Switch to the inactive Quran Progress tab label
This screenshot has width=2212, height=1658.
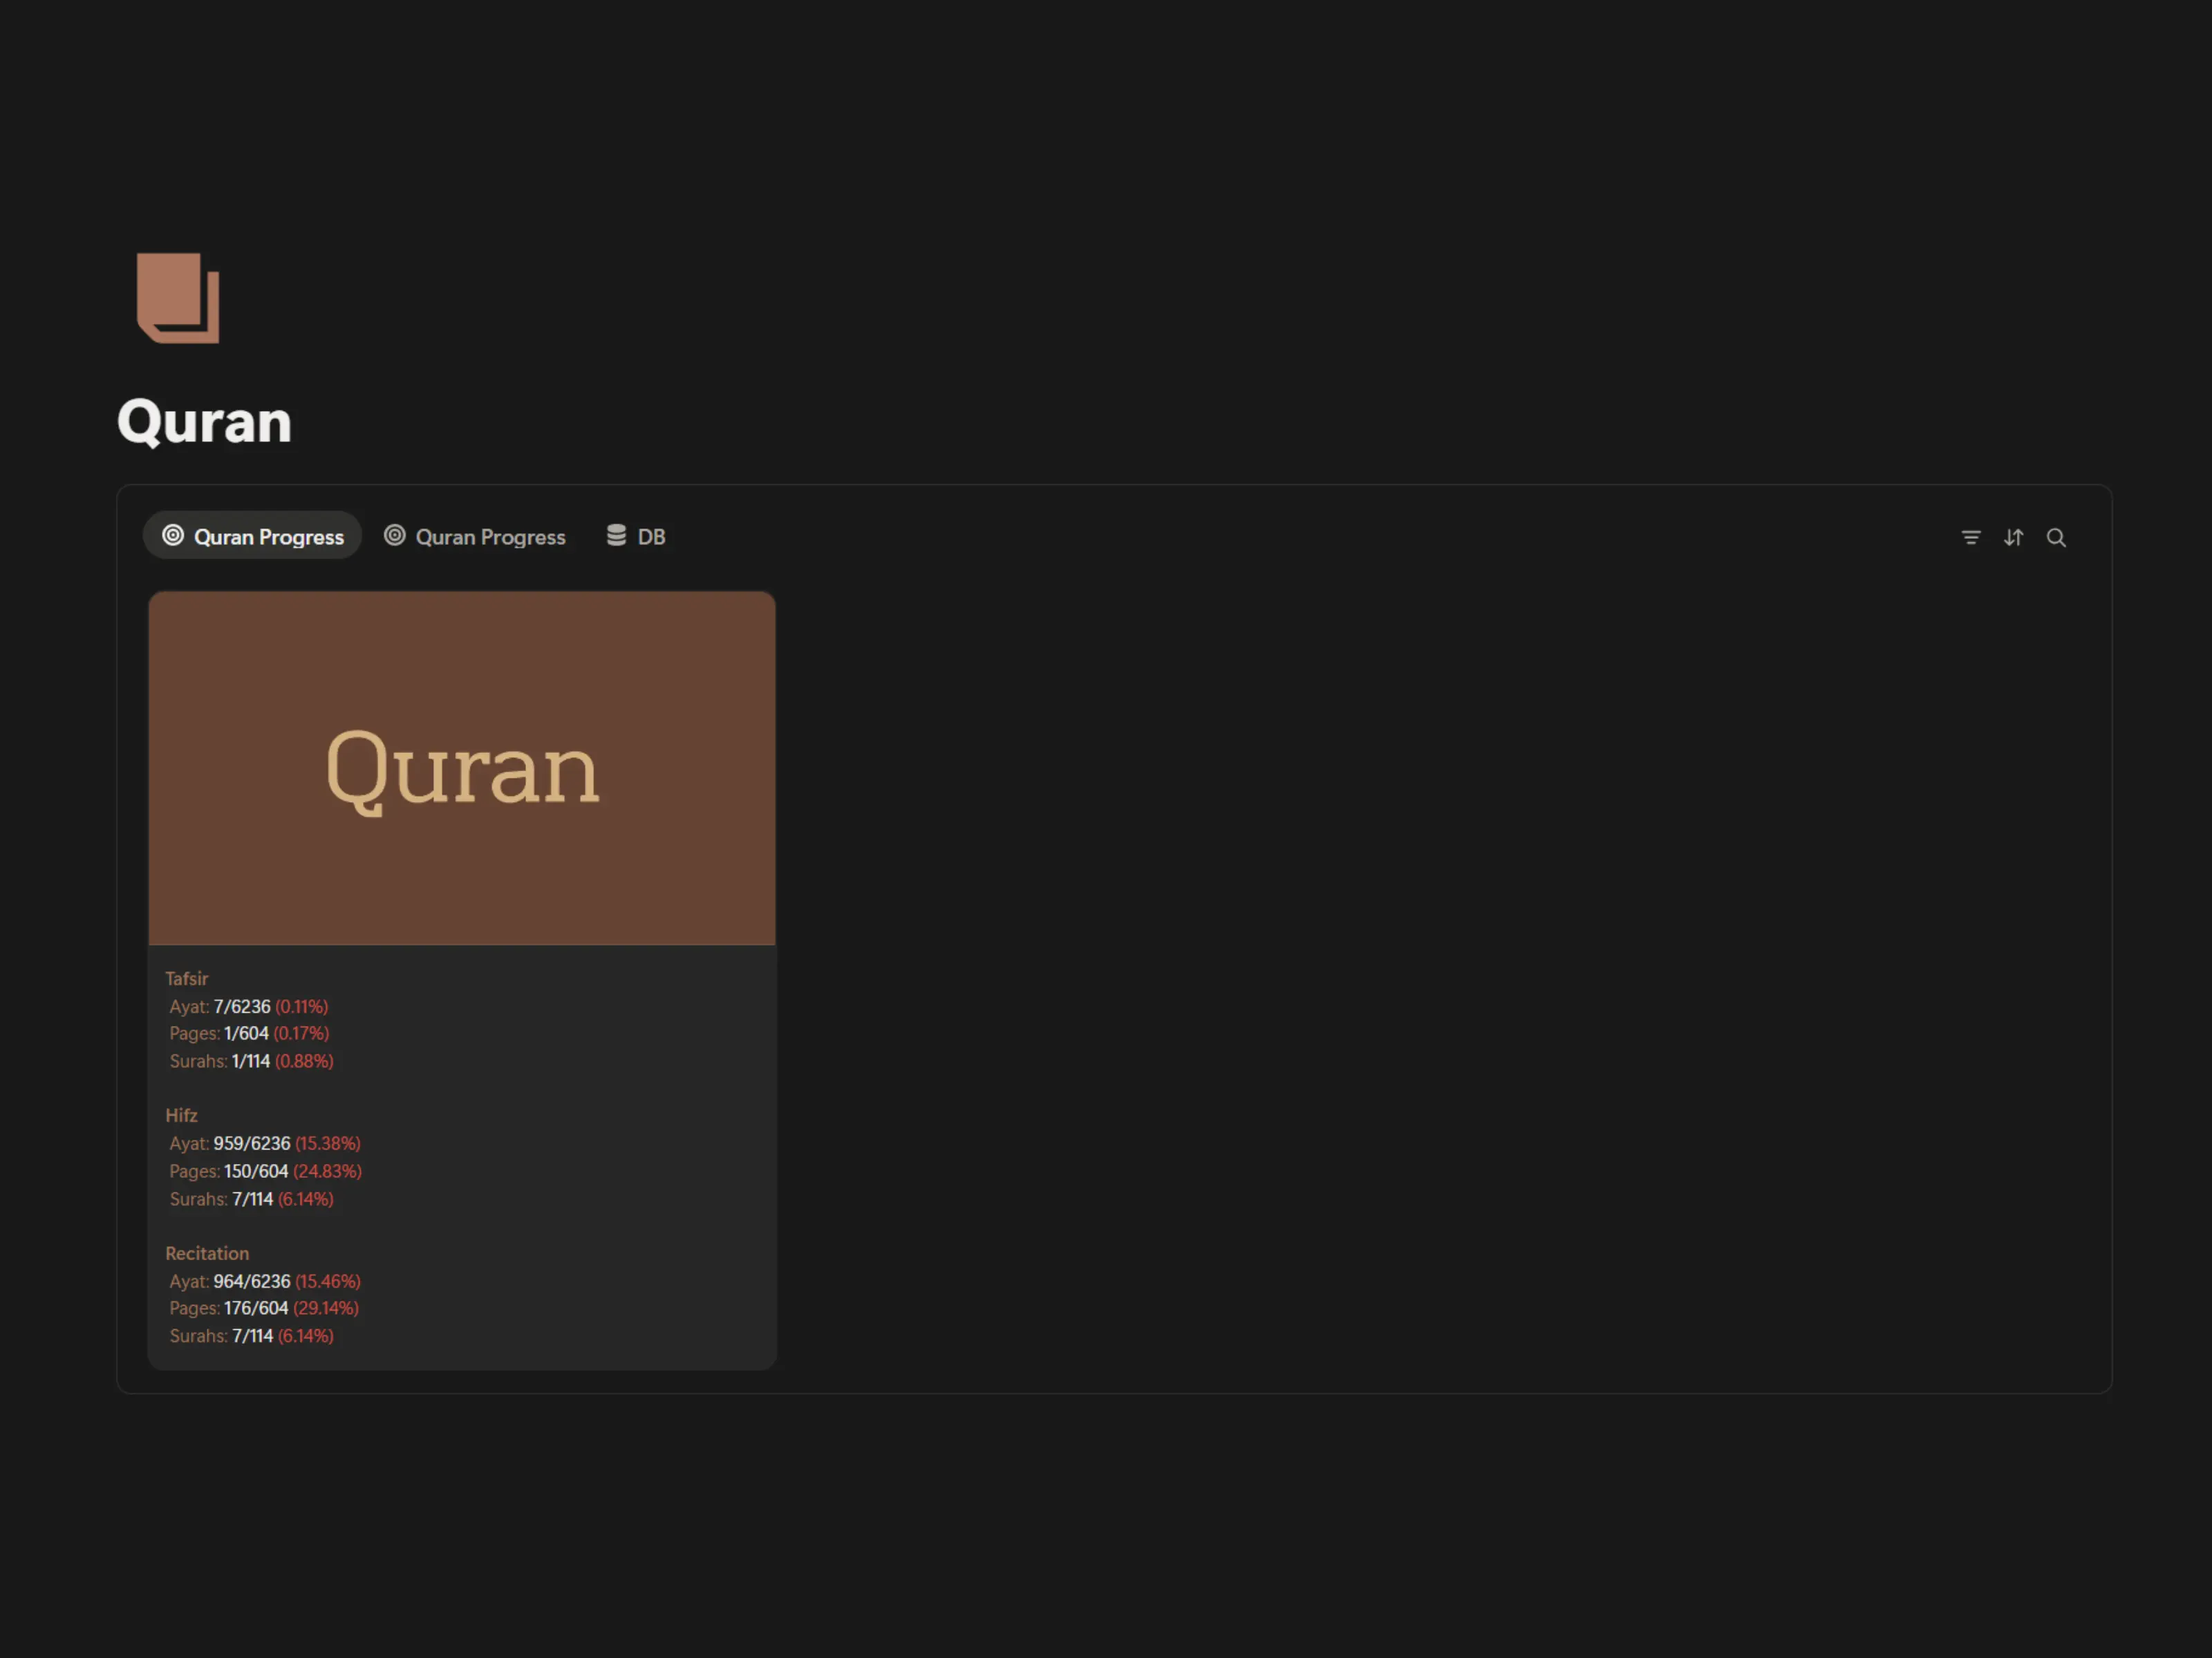click(x=490, y=537)
